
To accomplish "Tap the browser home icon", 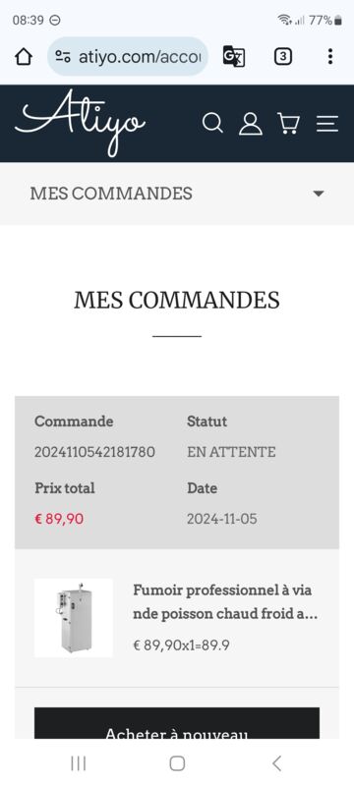I will [24, 57].
